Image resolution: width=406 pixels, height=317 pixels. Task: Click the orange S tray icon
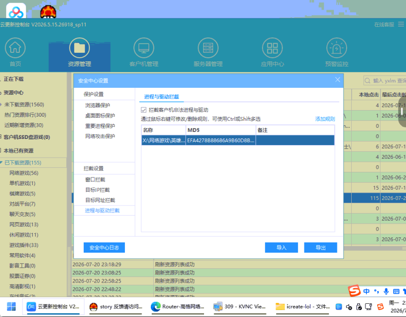[380, 307]
